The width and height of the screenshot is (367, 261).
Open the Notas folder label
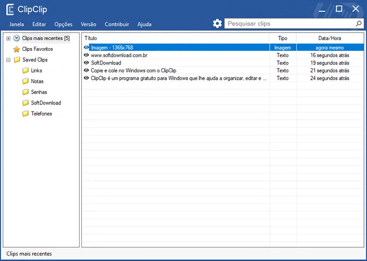[x=37, y=81]
